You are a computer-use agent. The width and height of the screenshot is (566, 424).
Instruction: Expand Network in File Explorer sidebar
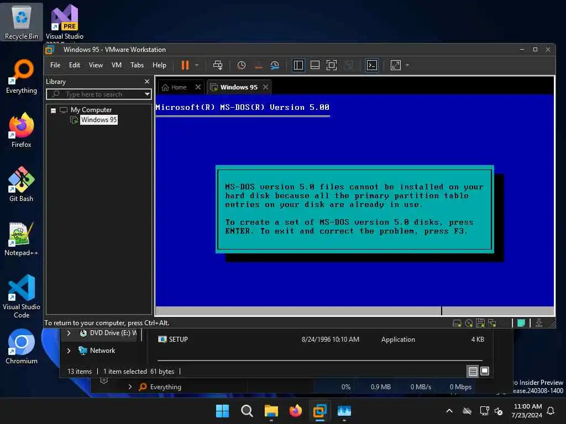coord(69,351)
